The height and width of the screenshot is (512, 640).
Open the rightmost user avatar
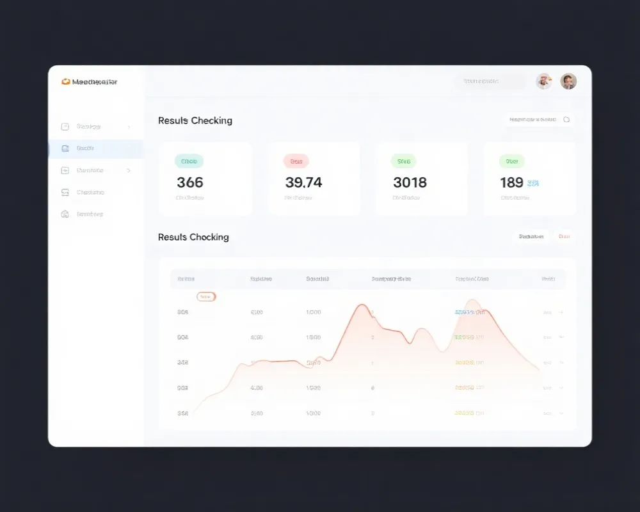pos(568,81)
